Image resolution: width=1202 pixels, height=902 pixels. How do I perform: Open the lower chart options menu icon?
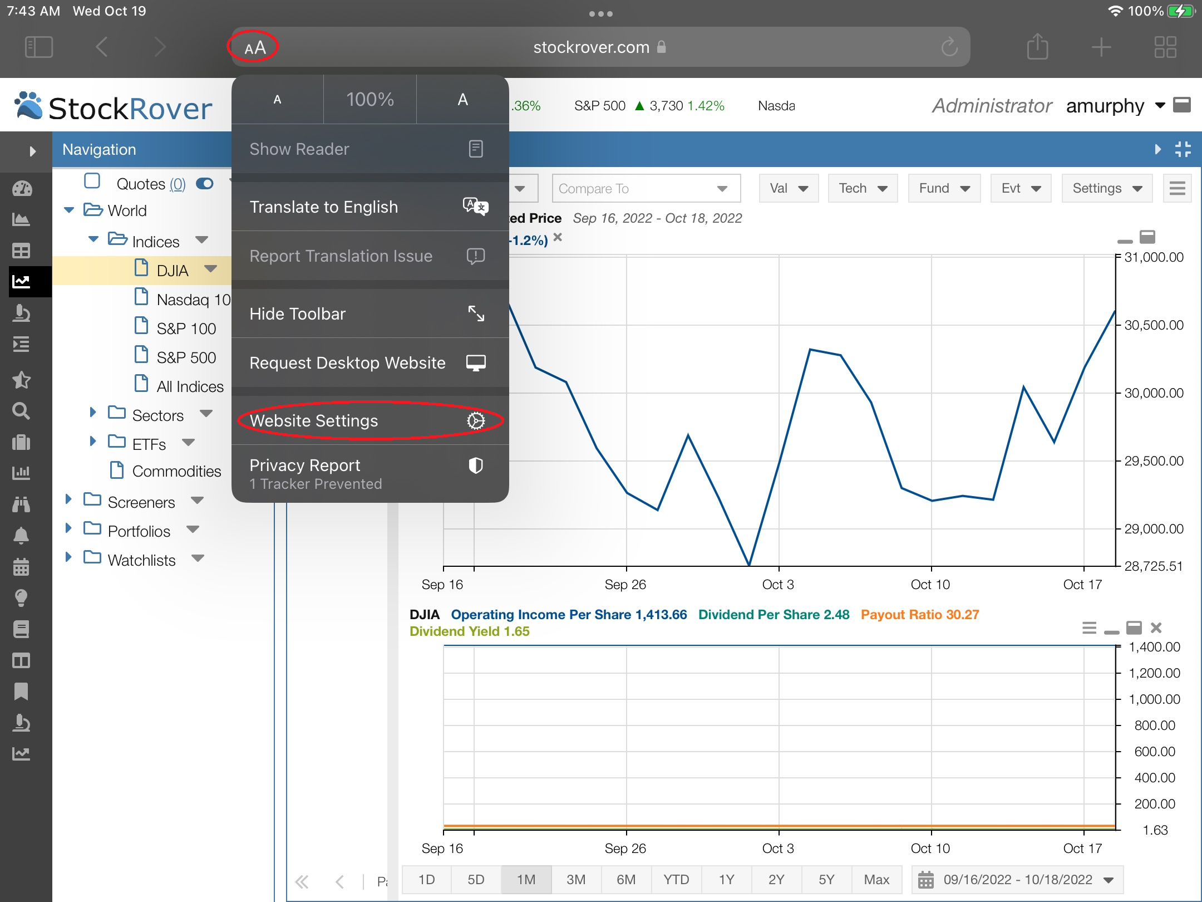[1090, 628]
